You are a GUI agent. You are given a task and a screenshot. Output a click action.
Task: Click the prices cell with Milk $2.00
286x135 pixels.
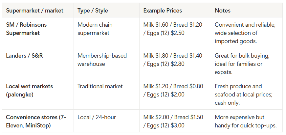point(173,121)
